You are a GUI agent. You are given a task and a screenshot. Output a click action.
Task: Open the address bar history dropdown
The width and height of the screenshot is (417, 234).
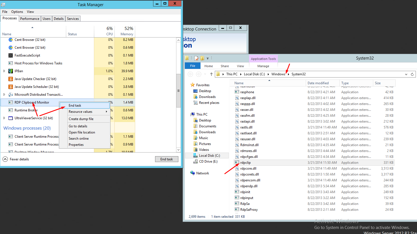click(x=406, y=74)
